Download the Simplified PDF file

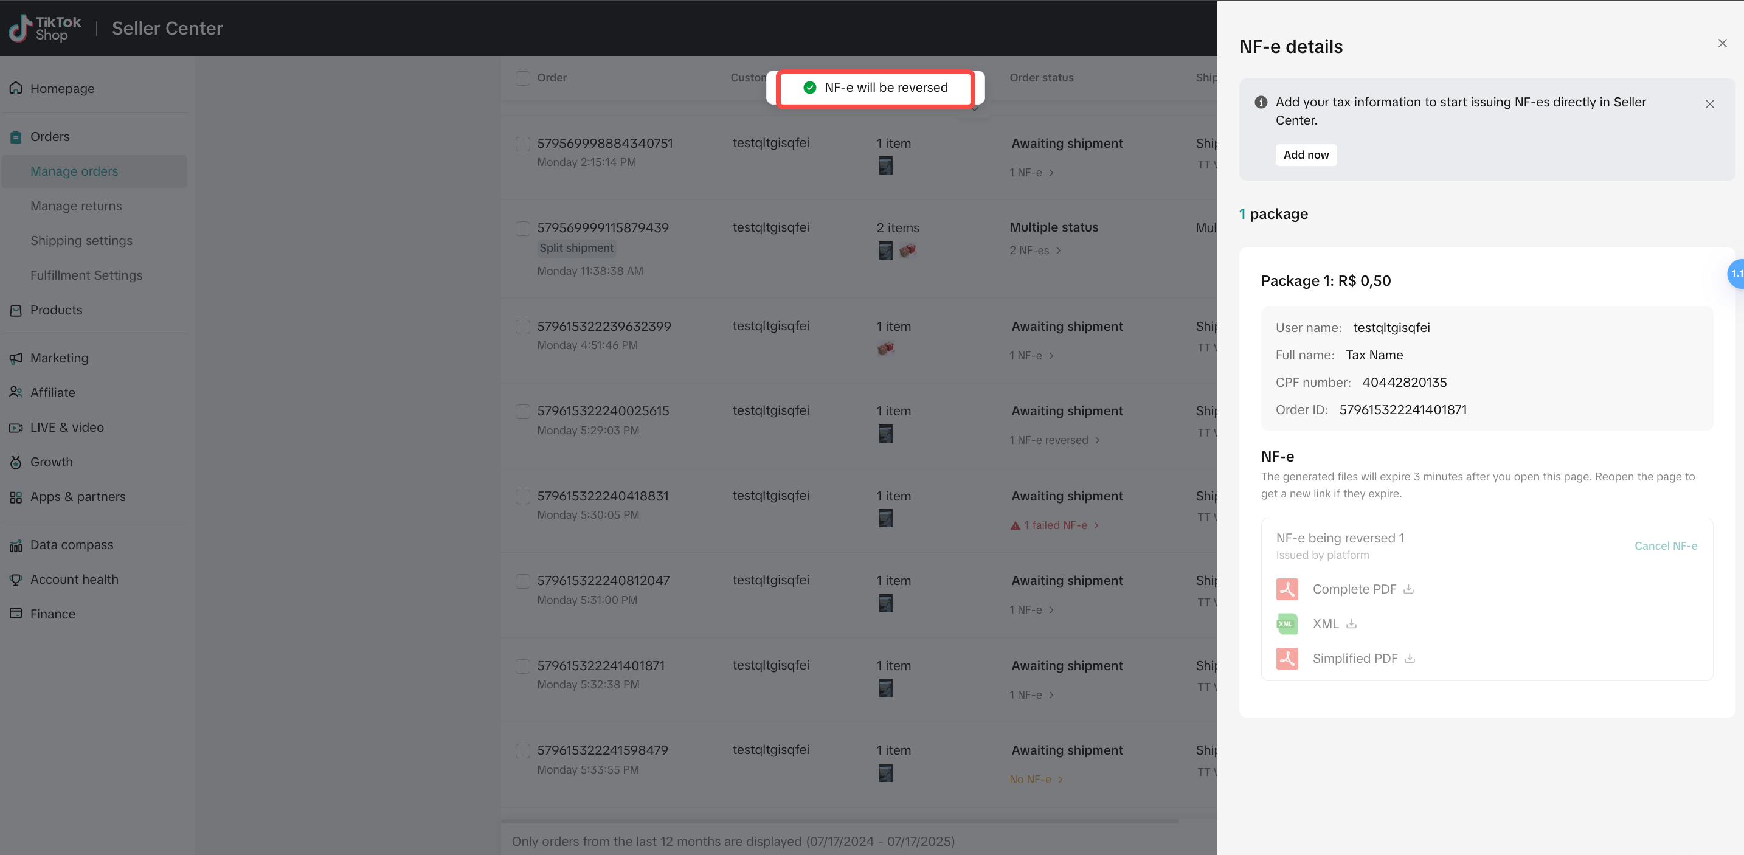[x=1410, y=658]
